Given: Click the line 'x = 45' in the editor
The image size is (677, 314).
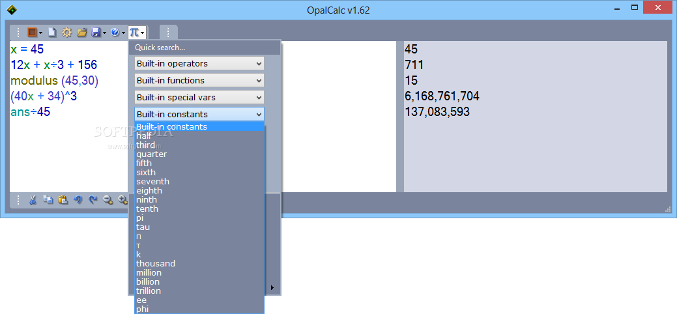Looking at the screenshot, I should click(27, 49).
